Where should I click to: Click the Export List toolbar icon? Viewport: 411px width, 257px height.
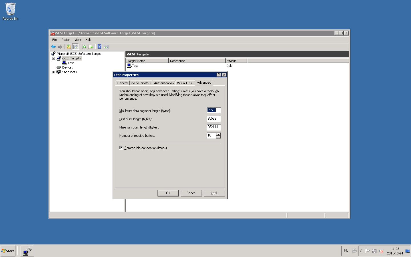(x=91, y=47)
